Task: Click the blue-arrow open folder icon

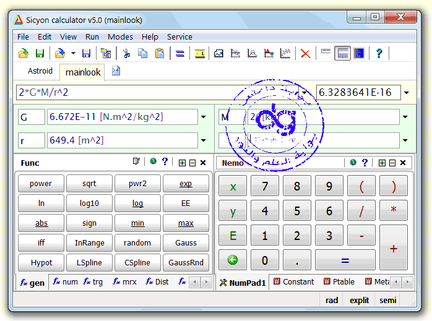Action: [x=60, y=53]
